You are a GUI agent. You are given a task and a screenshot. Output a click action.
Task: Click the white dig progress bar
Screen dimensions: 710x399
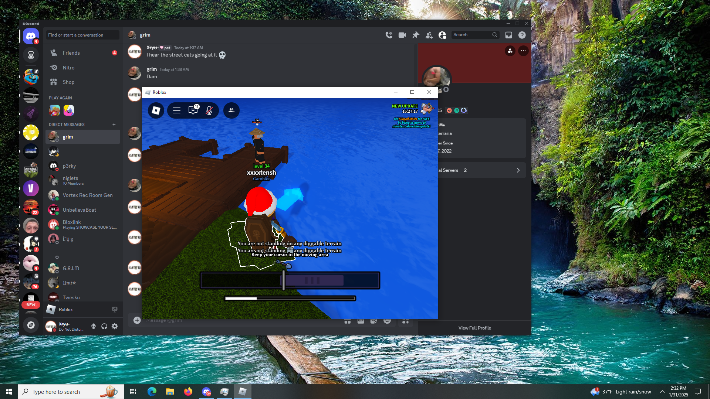(241, 299)
